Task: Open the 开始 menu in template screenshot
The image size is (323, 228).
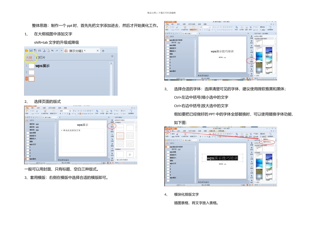Action: pos(167,24)
